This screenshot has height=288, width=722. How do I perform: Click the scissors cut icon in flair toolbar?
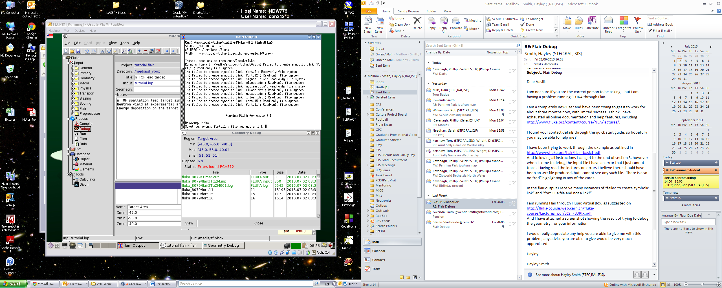(x=102, y=51)
